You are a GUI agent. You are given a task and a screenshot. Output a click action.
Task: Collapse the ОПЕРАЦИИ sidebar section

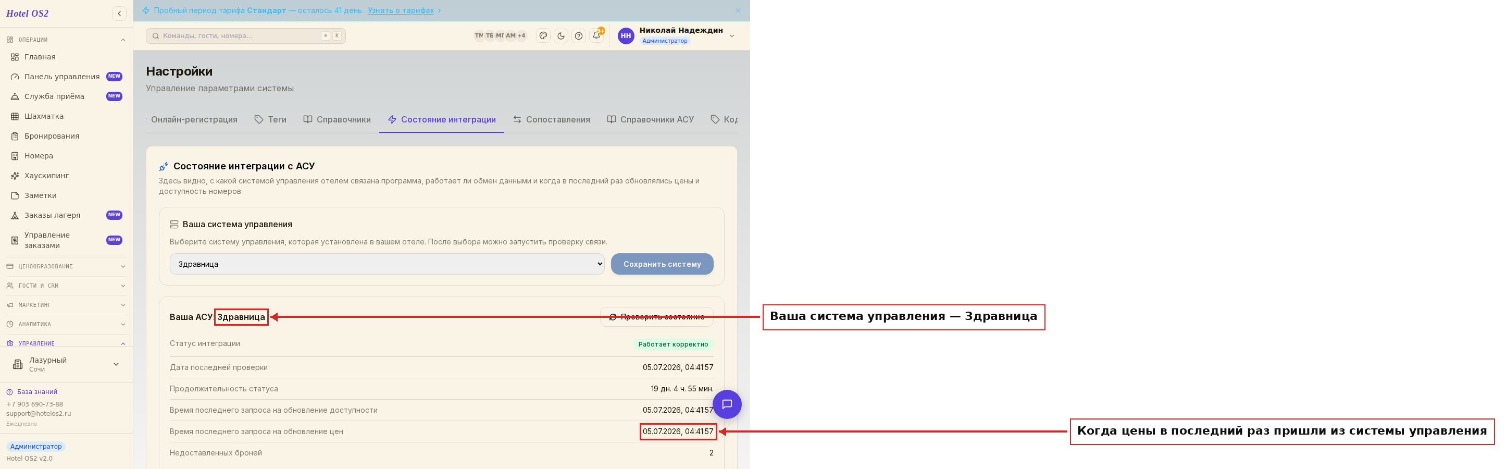[66, 40]
